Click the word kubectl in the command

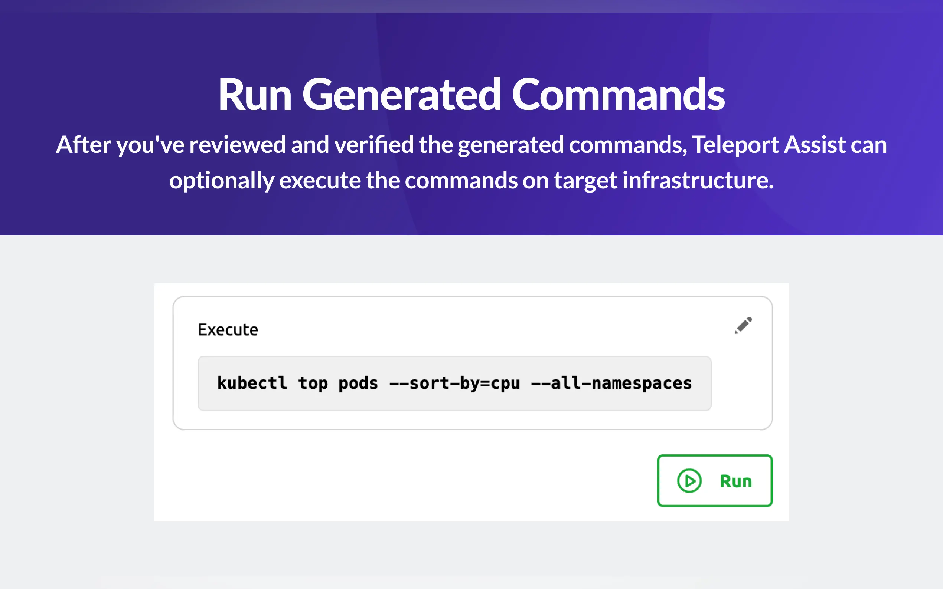(x=252, y=383)
